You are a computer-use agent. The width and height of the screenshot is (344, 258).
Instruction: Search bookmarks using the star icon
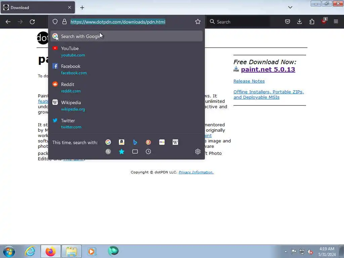pyautogui.click(x=122, y=152)
